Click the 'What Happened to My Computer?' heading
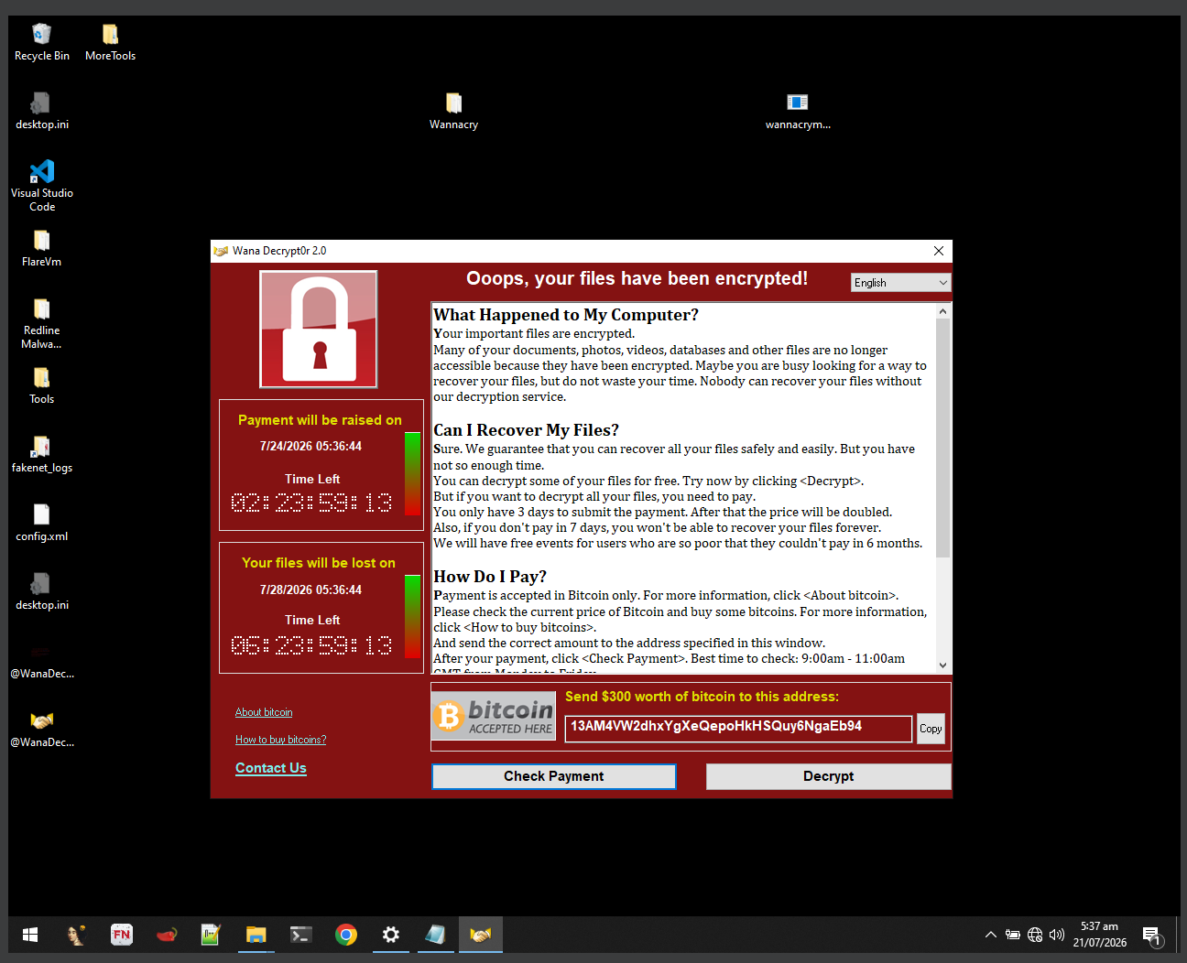This screenshot has width=1187, height=963. coord(566,315)
